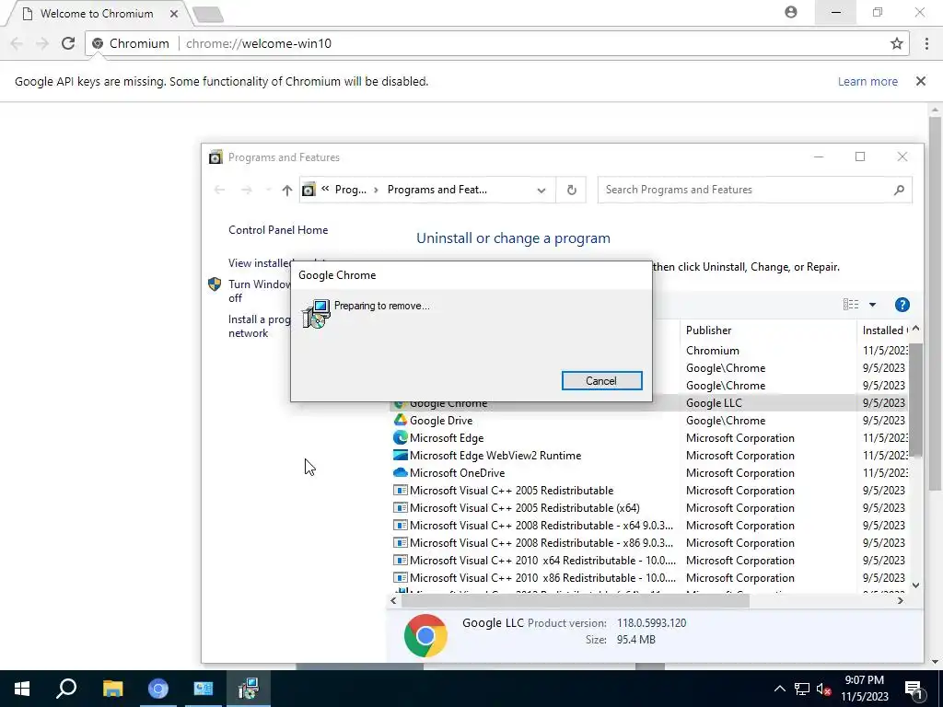Select the Welcome to Chromium tab
The image size is (943, 707).
pyautogui.click(x=96, y=13)
